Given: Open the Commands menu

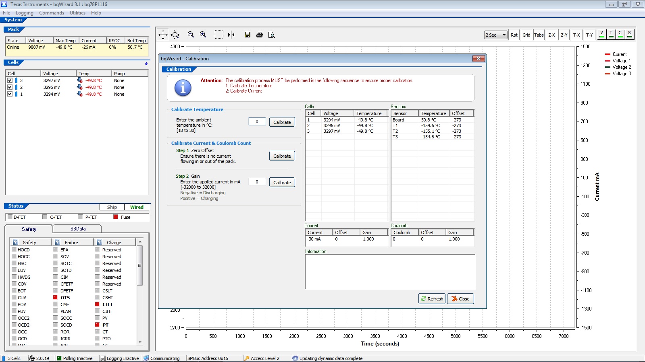Looking at the screenshot, I should (52, 13).
